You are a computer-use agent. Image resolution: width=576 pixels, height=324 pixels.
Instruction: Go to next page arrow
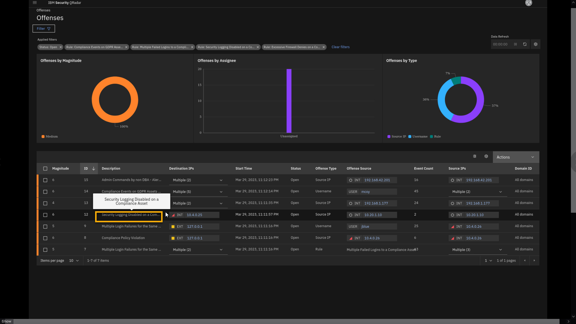[x=534, y=261]
